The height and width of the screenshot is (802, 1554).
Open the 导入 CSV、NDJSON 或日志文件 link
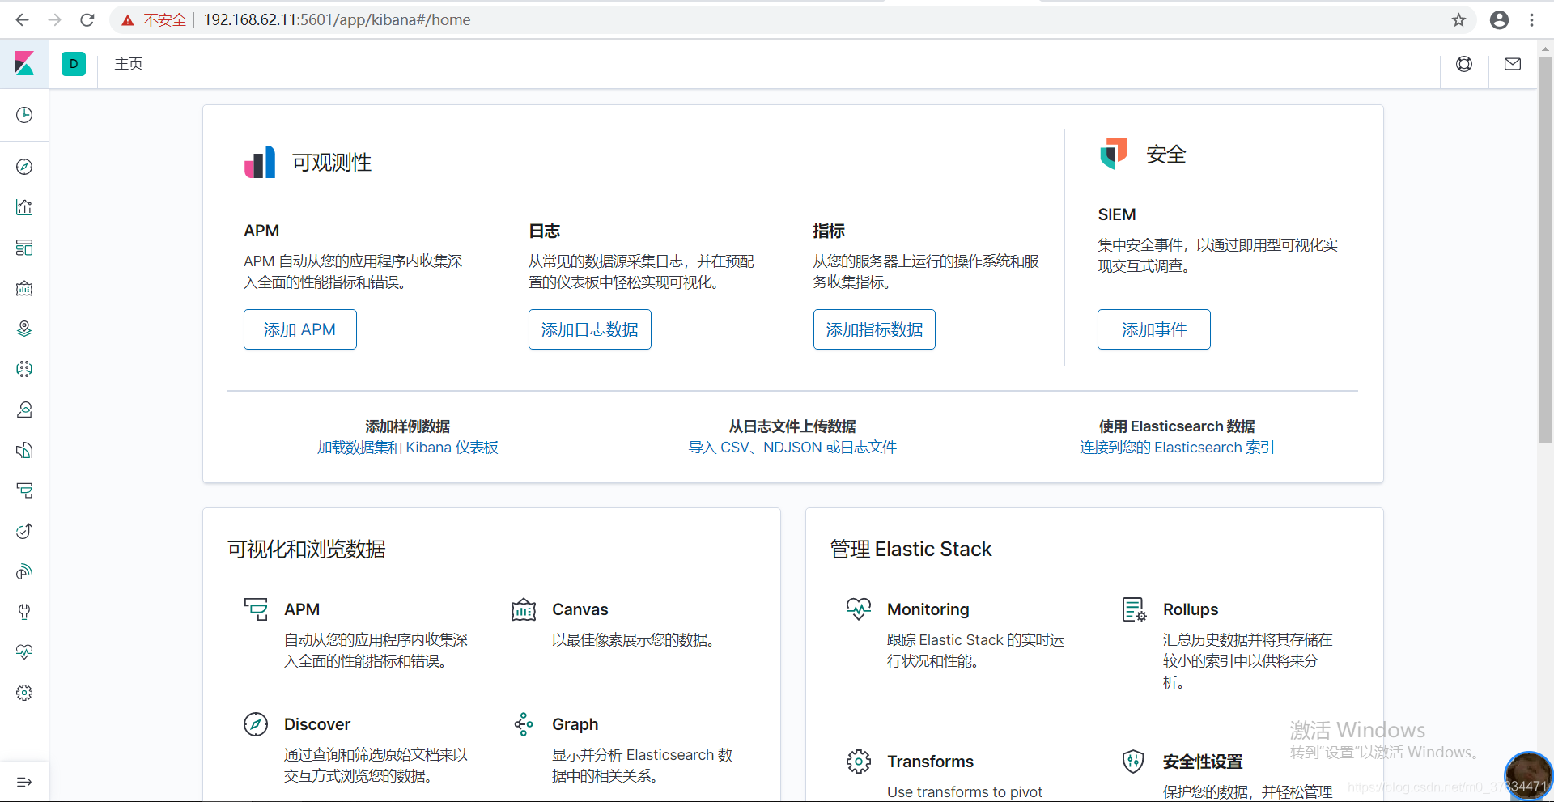792,448
